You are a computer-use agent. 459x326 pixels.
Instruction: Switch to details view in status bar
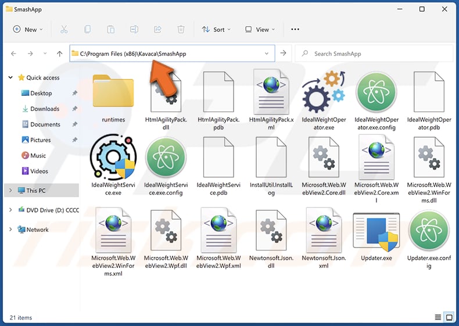click(438, 317)
